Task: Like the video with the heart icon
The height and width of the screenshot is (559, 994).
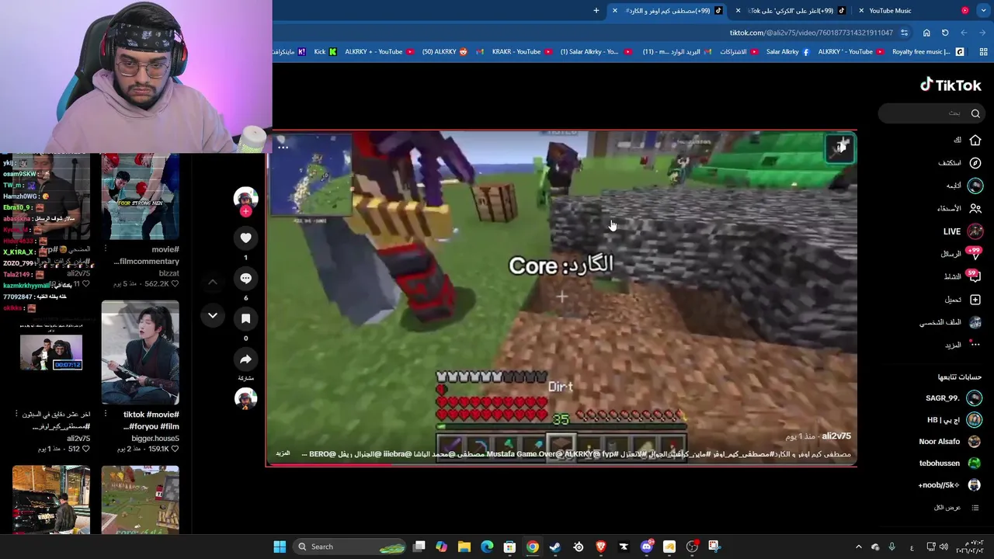Action: tap(245, 238)
